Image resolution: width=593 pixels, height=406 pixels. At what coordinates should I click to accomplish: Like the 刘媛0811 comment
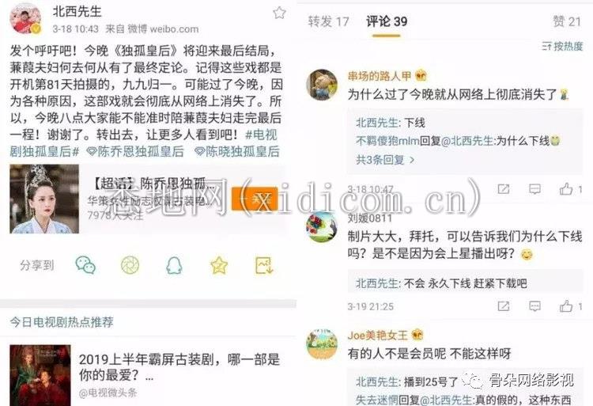pyautogui.click(x=570, y=305)
